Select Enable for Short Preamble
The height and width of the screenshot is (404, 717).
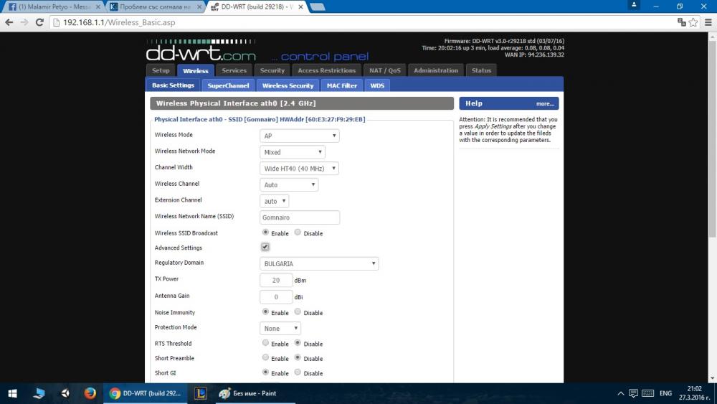(265, 357)
